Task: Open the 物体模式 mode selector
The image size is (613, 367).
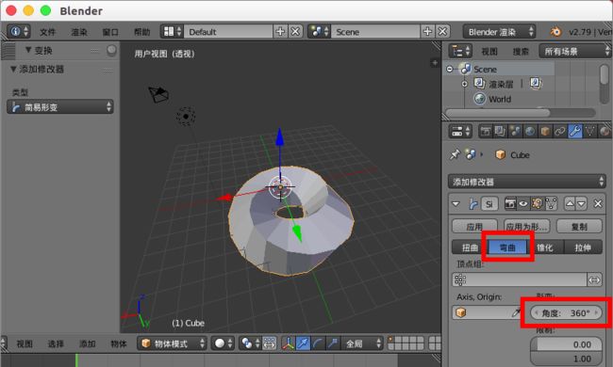Action: click(x=173, y=343)
